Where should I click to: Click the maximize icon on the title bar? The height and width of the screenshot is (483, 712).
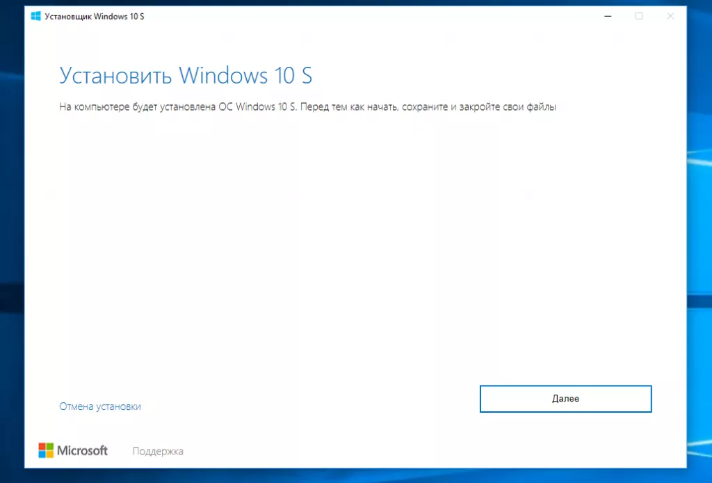coord(639,15)
